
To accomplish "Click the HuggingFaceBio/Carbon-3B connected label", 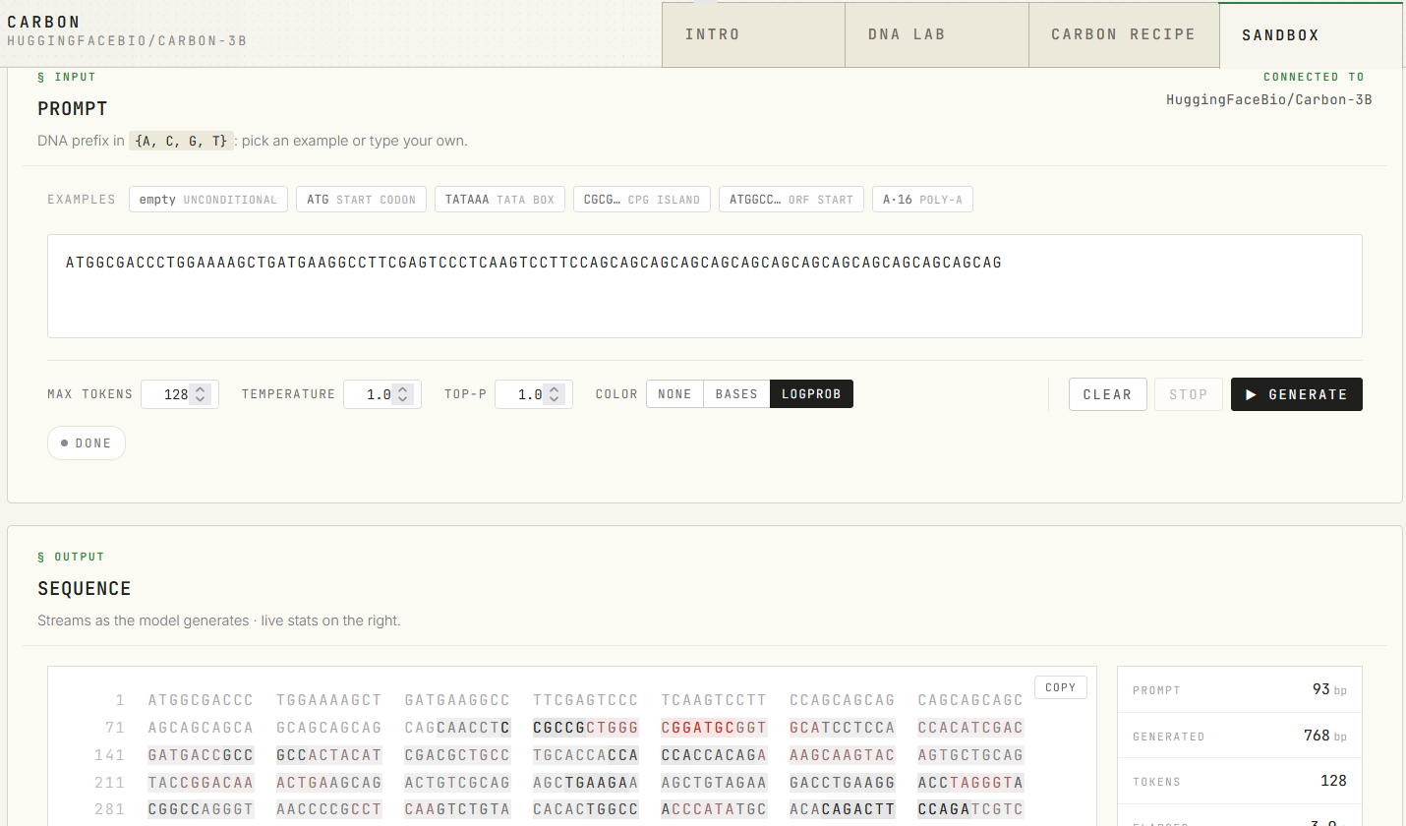I will [1268, 99].
